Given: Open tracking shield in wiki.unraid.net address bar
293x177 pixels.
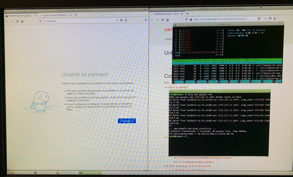Looking at the screenshot, I should coord(186,19).
